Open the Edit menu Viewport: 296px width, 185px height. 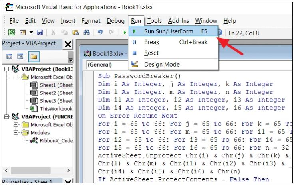click(x=30, y=21)
